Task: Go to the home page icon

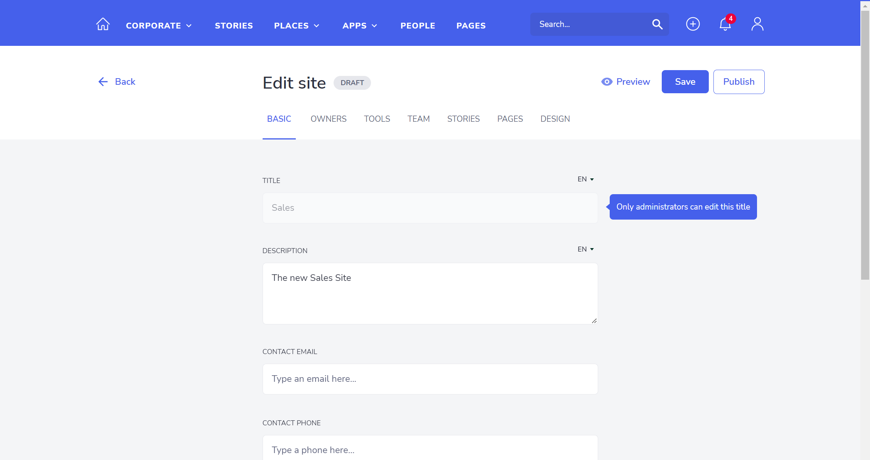Action: click(103, 24)
